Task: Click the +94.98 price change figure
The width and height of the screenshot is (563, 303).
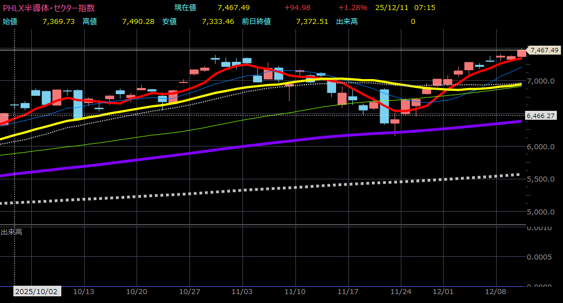Action: pyautogui.click(x=297, y=8)
